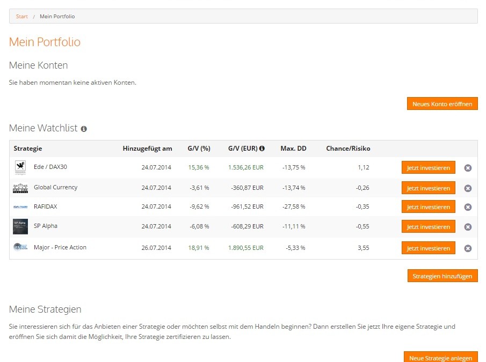Open the Global Currency strategy name
Image resolution: width=486 pixels, height=362 pixels.
(x=55, y=187)
